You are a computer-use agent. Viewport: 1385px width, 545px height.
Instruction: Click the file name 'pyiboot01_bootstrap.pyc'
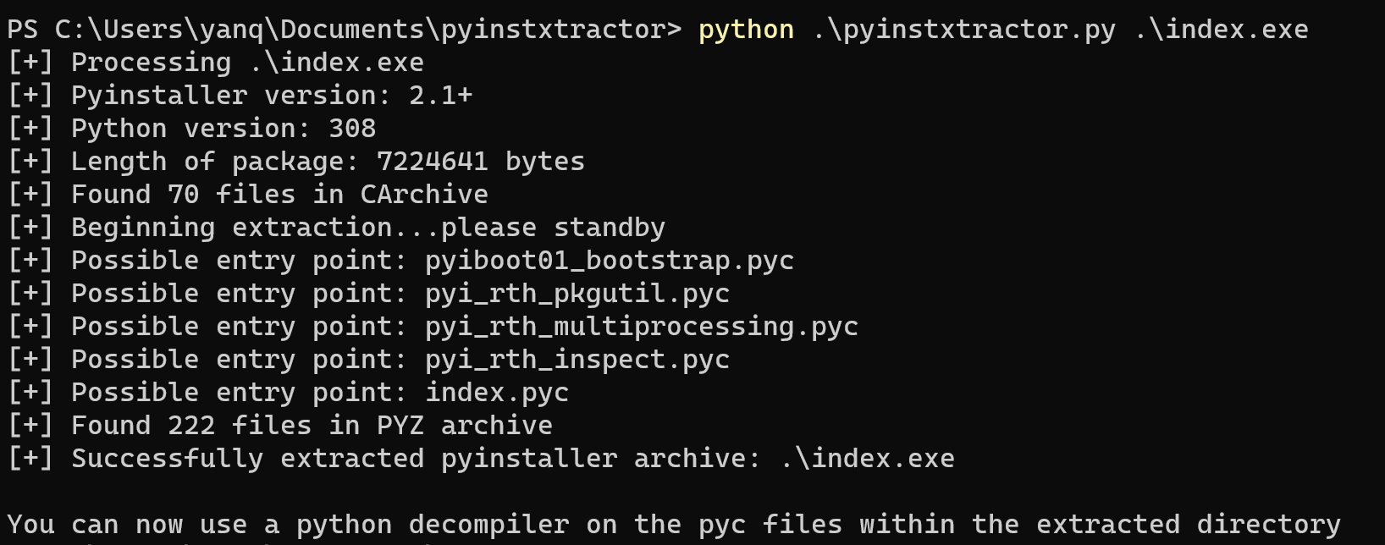(610, 261)
